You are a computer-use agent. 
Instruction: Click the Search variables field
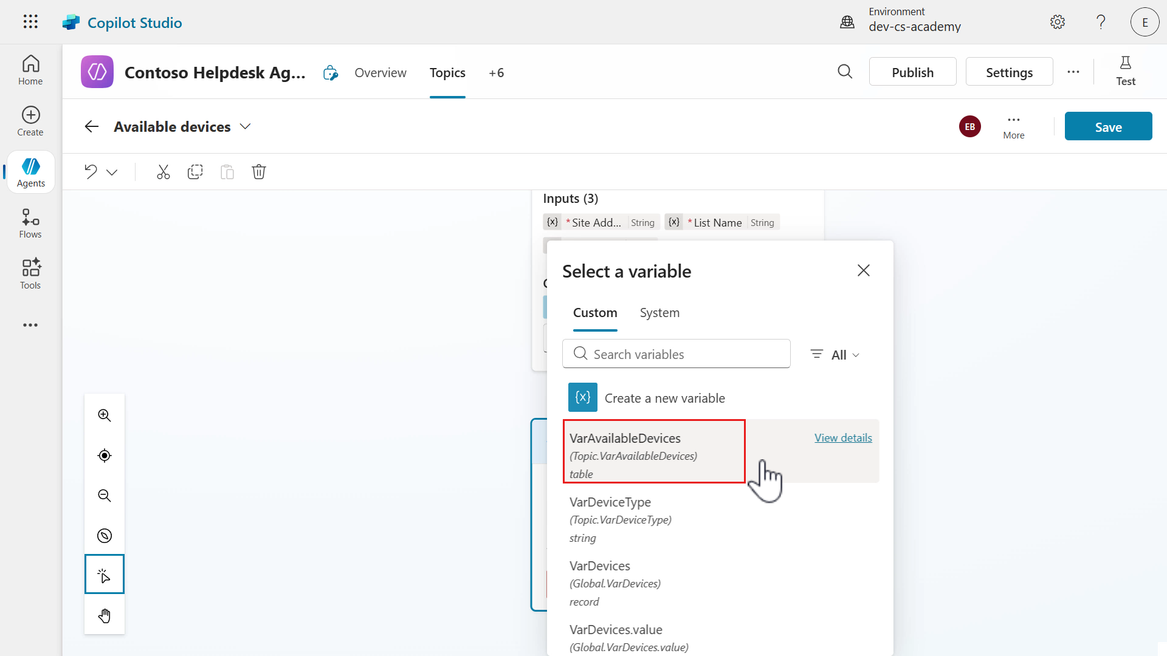(x=676, y=354)
